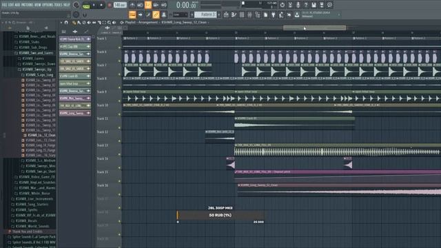The image size is (441, 248).
Task: Click the question mark help icon
Action: (x=306, y=5)
